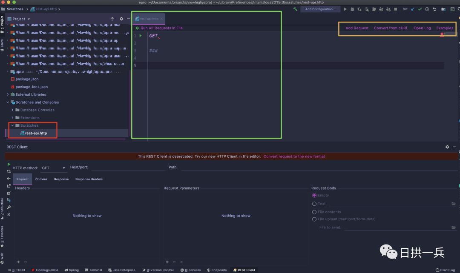Select package-lock.json file
This screenshot has width=460, height=273.
point(32,87)
